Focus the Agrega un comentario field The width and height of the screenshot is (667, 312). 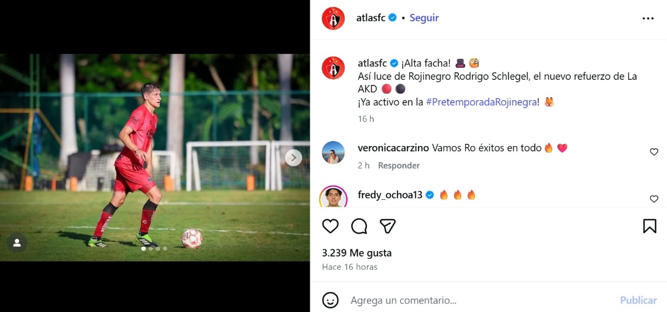click(x=478, y=300)
